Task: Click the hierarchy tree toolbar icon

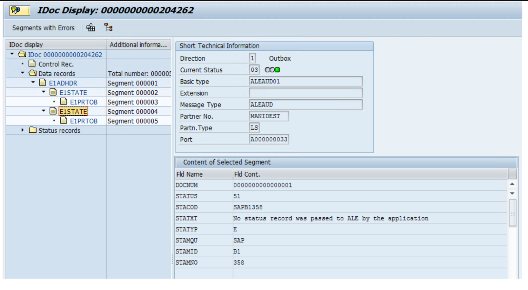Action: point(108,28)
